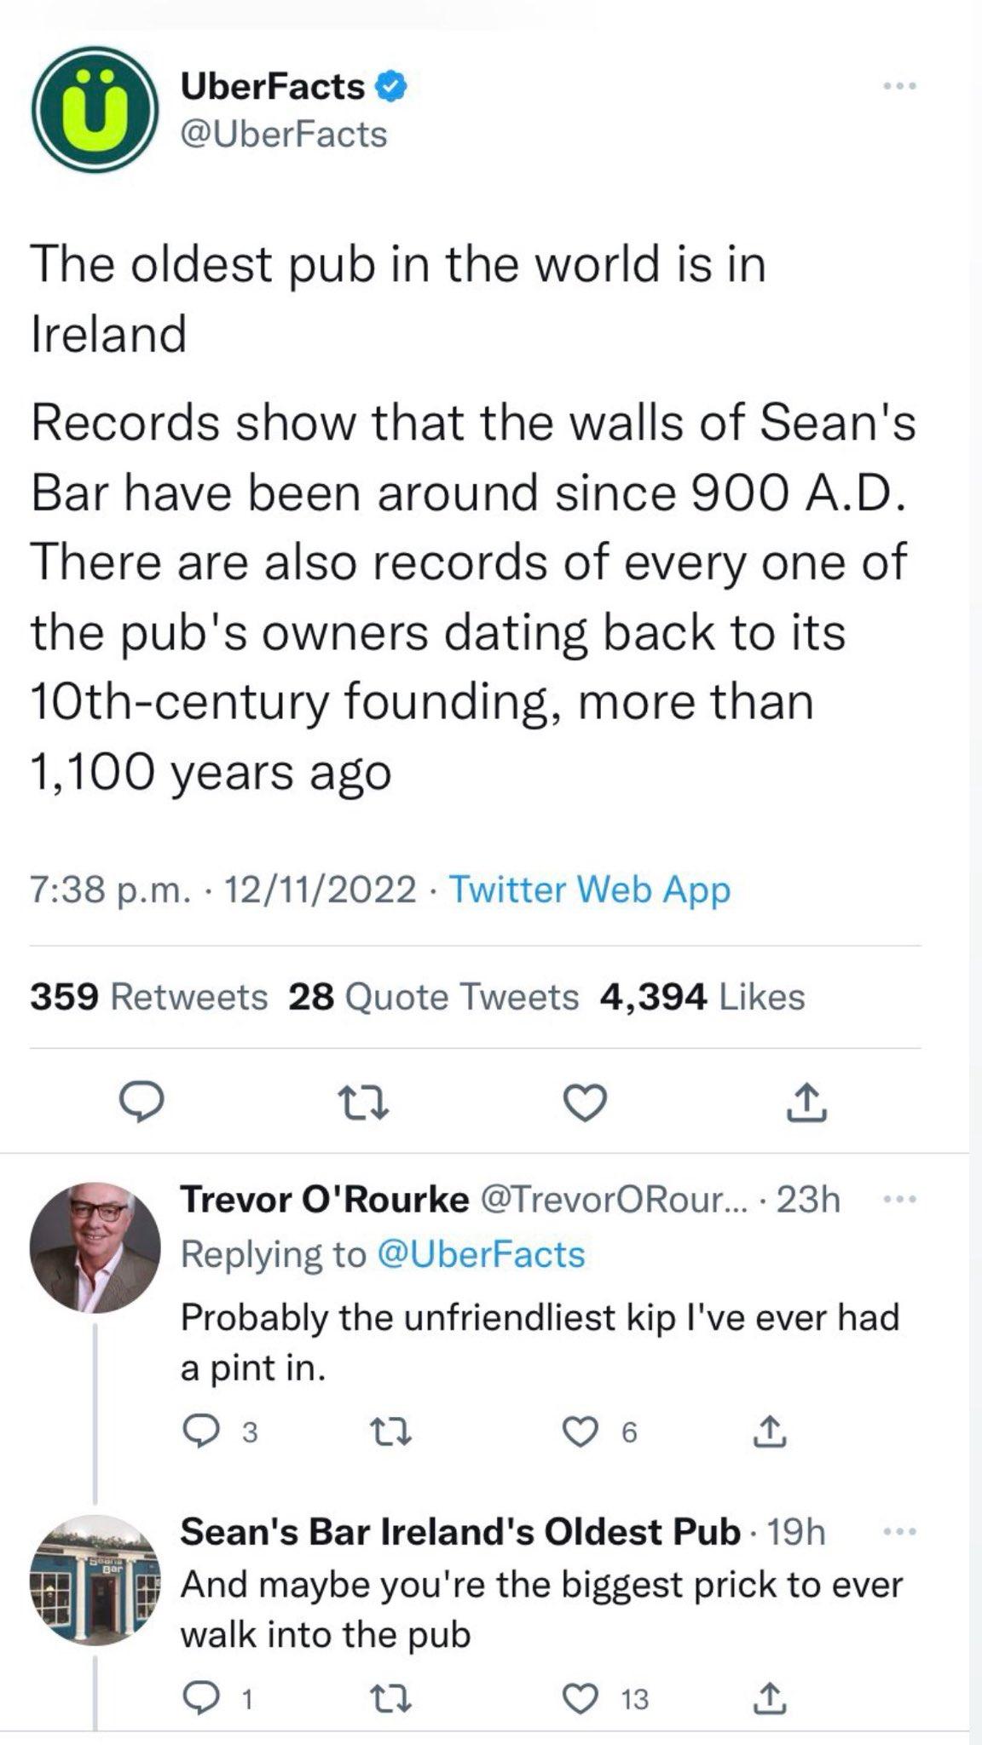Click the @UberFacts mention in the reply
The width and height of the screenshot is (982, 1745).
coord(480,1254)
